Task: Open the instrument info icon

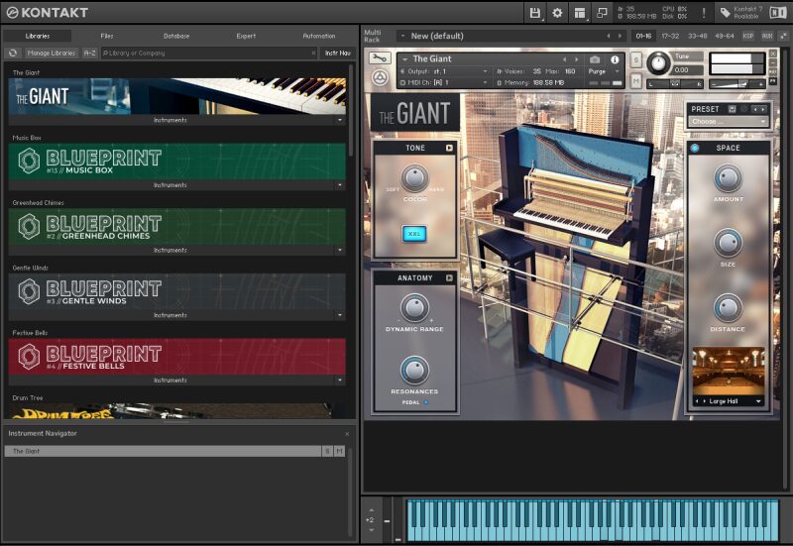Action: pos(615,59)
